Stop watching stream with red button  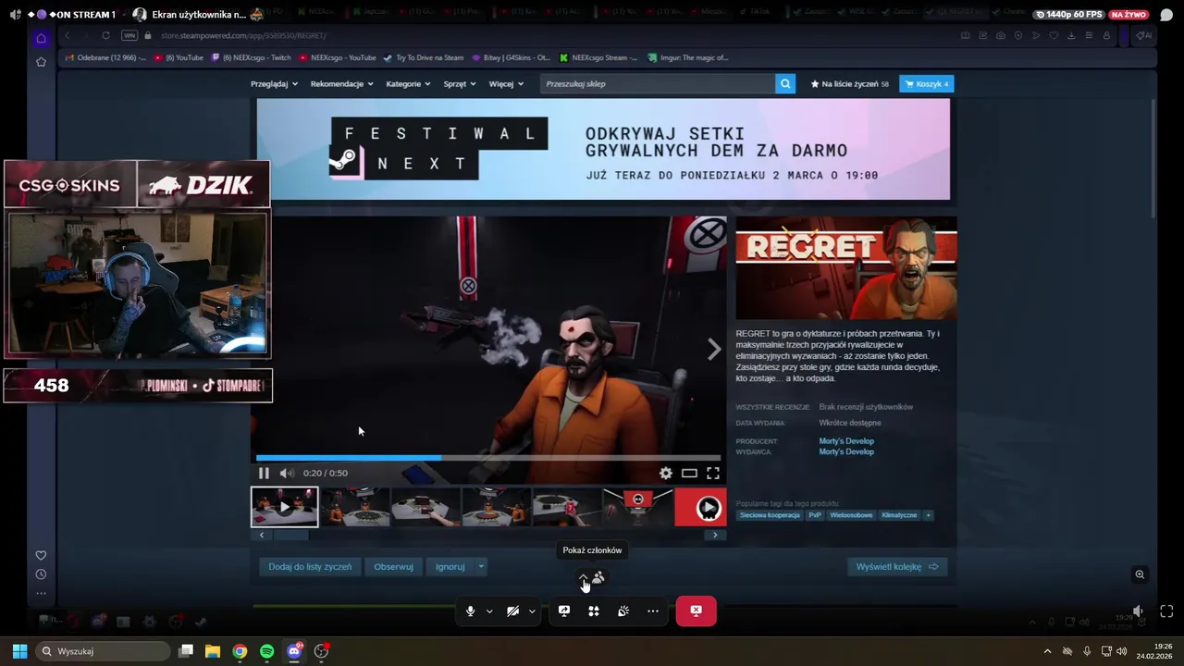pos(696,610)
